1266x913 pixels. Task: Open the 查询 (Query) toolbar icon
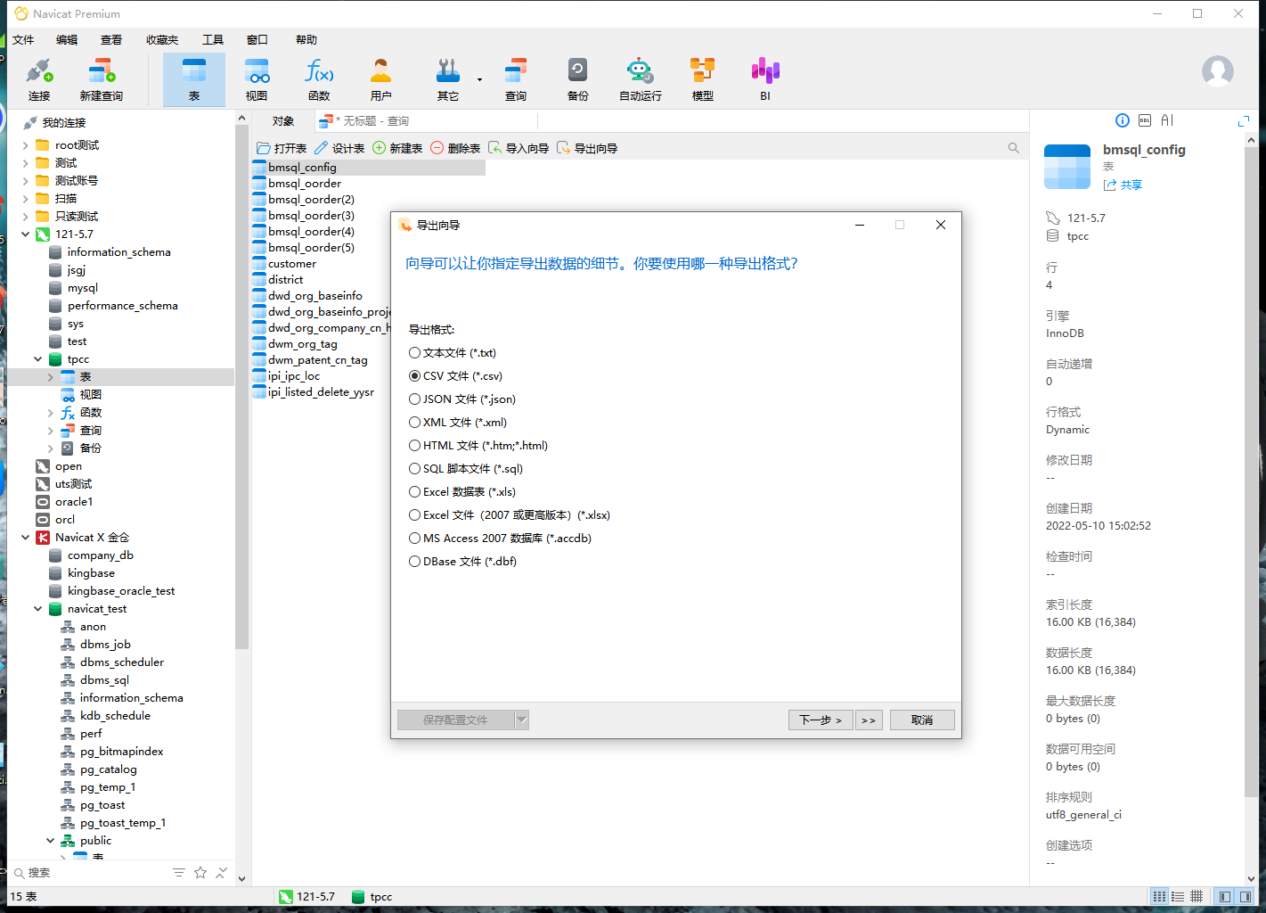pos(516,79)
